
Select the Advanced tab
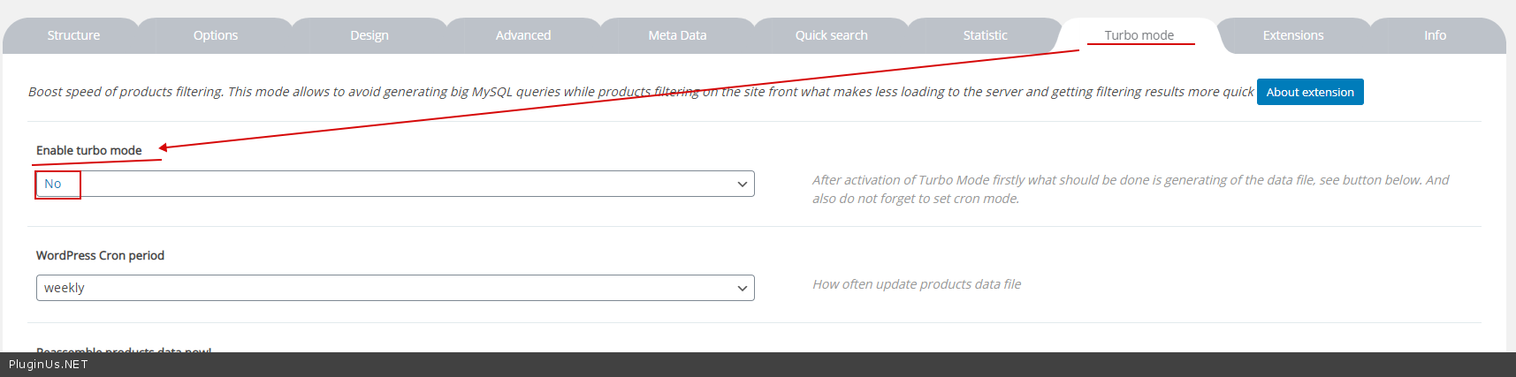coord(523,35)
